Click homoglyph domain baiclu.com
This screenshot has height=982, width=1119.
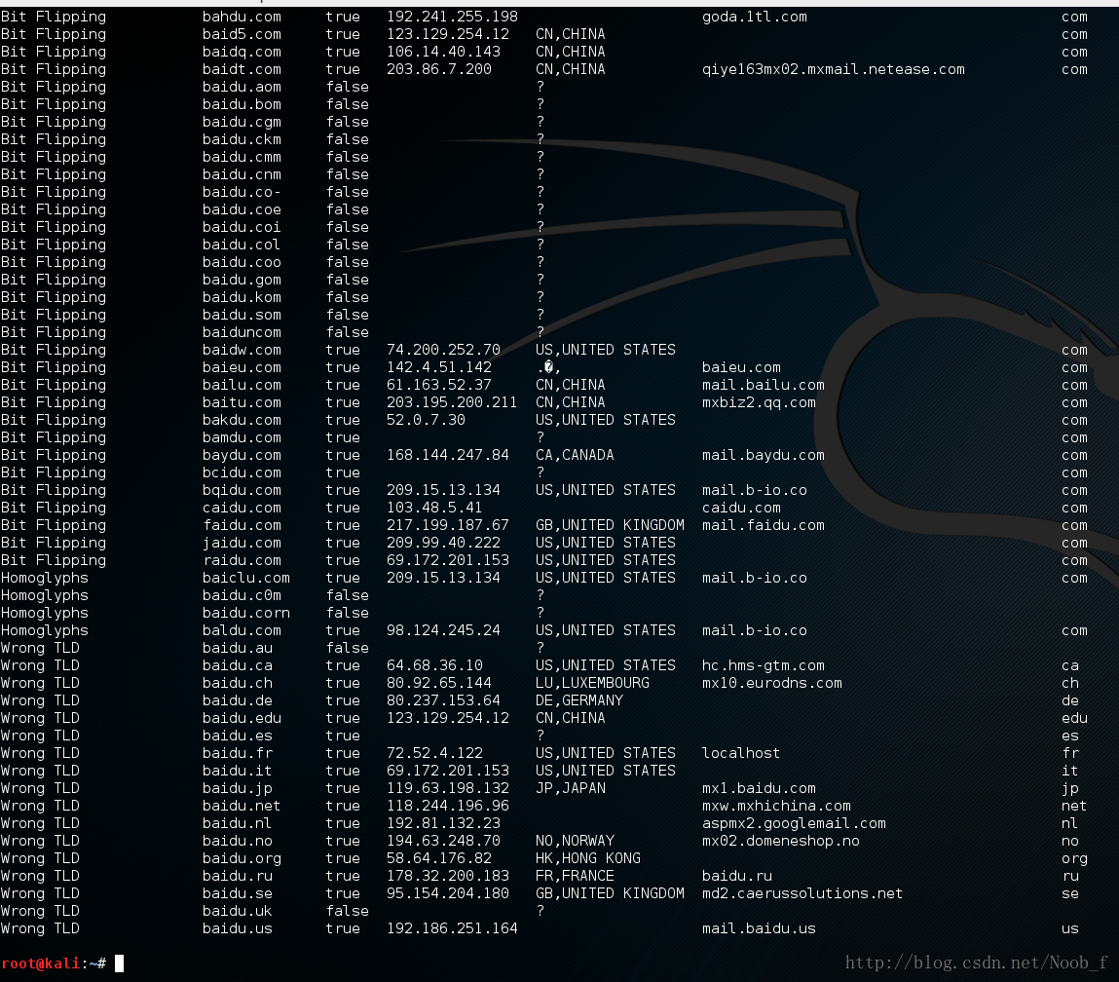[x=245, y=578]
